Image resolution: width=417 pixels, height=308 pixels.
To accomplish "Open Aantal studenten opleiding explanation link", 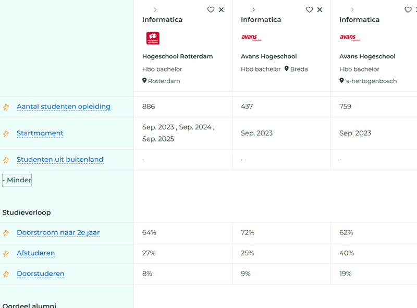I will pos(64,106).
